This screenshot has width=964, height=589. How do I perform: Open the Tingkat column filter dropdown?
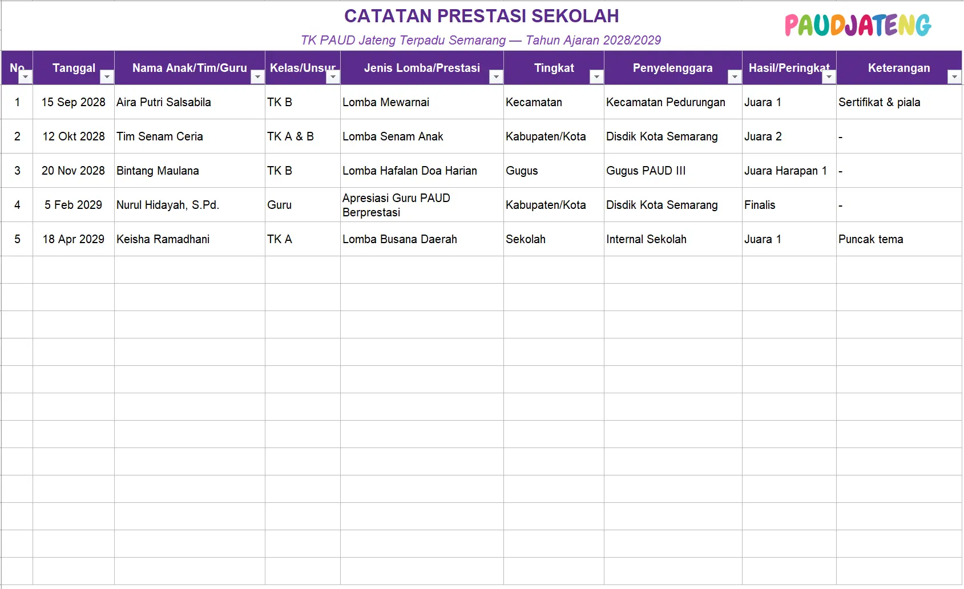tap(596, 77)
